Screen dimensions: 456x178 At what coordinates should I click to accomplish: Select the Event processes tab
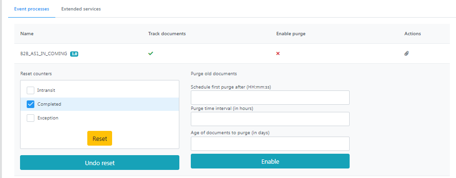click(x=31, y=9)
